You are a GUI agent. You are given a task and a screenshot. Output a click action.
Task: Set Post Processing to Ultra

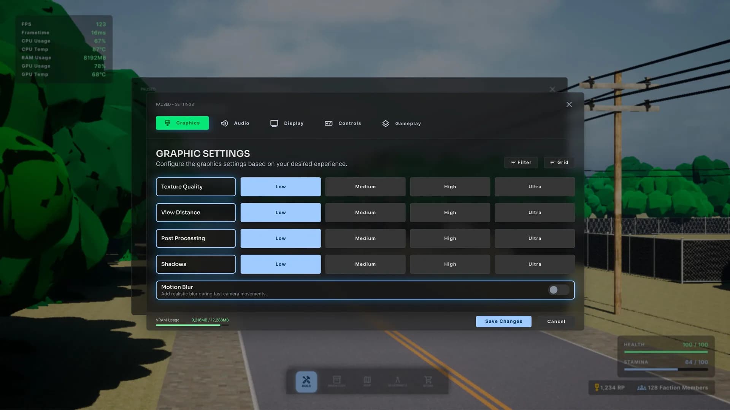[x=535, y=238]
